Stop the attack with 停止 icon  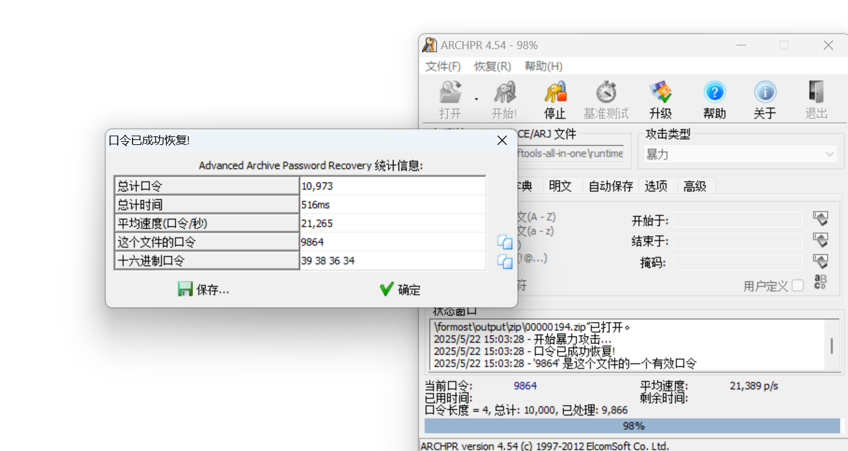pyautogui.click(x=555, y=93)
